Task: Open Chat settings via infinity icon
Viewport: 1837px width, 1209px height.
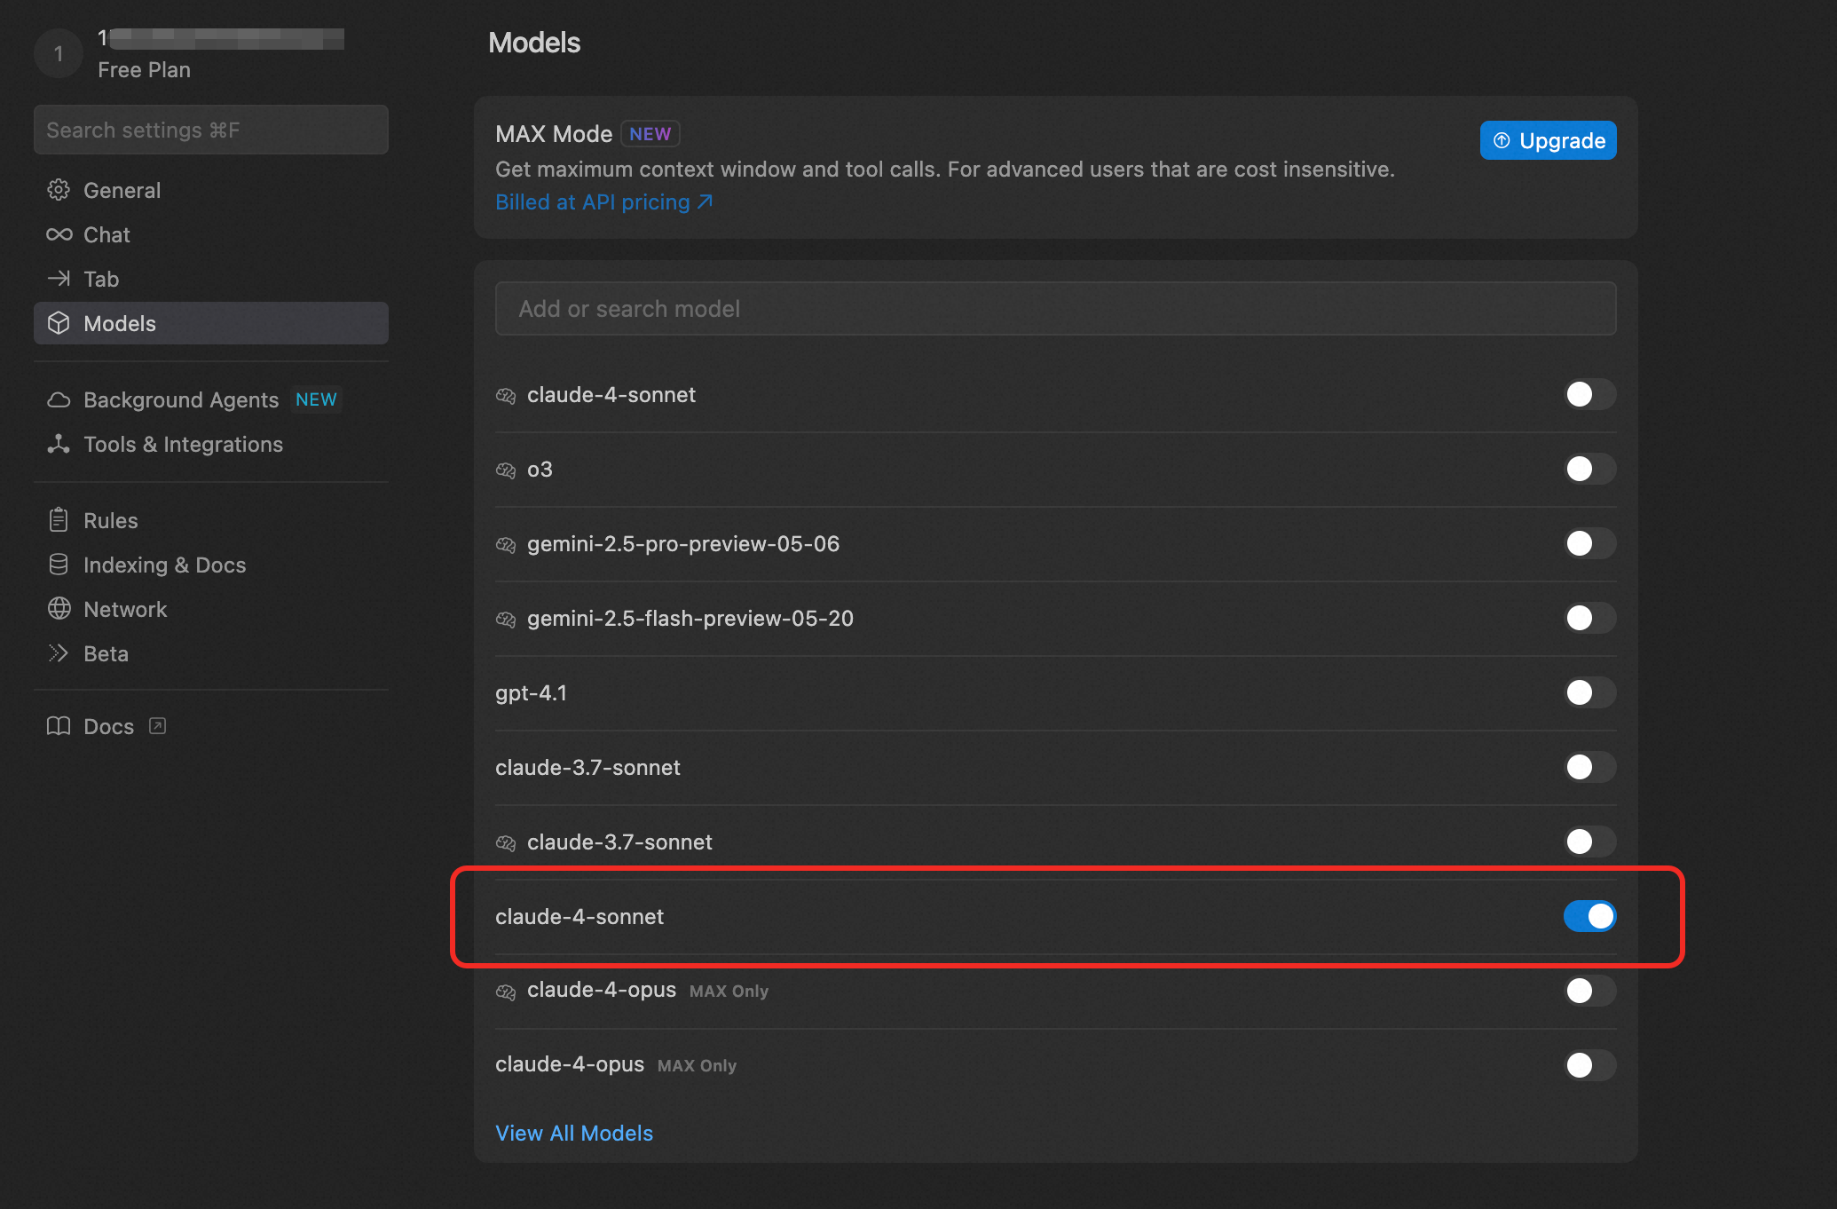Action: click(x=59, y=234)
